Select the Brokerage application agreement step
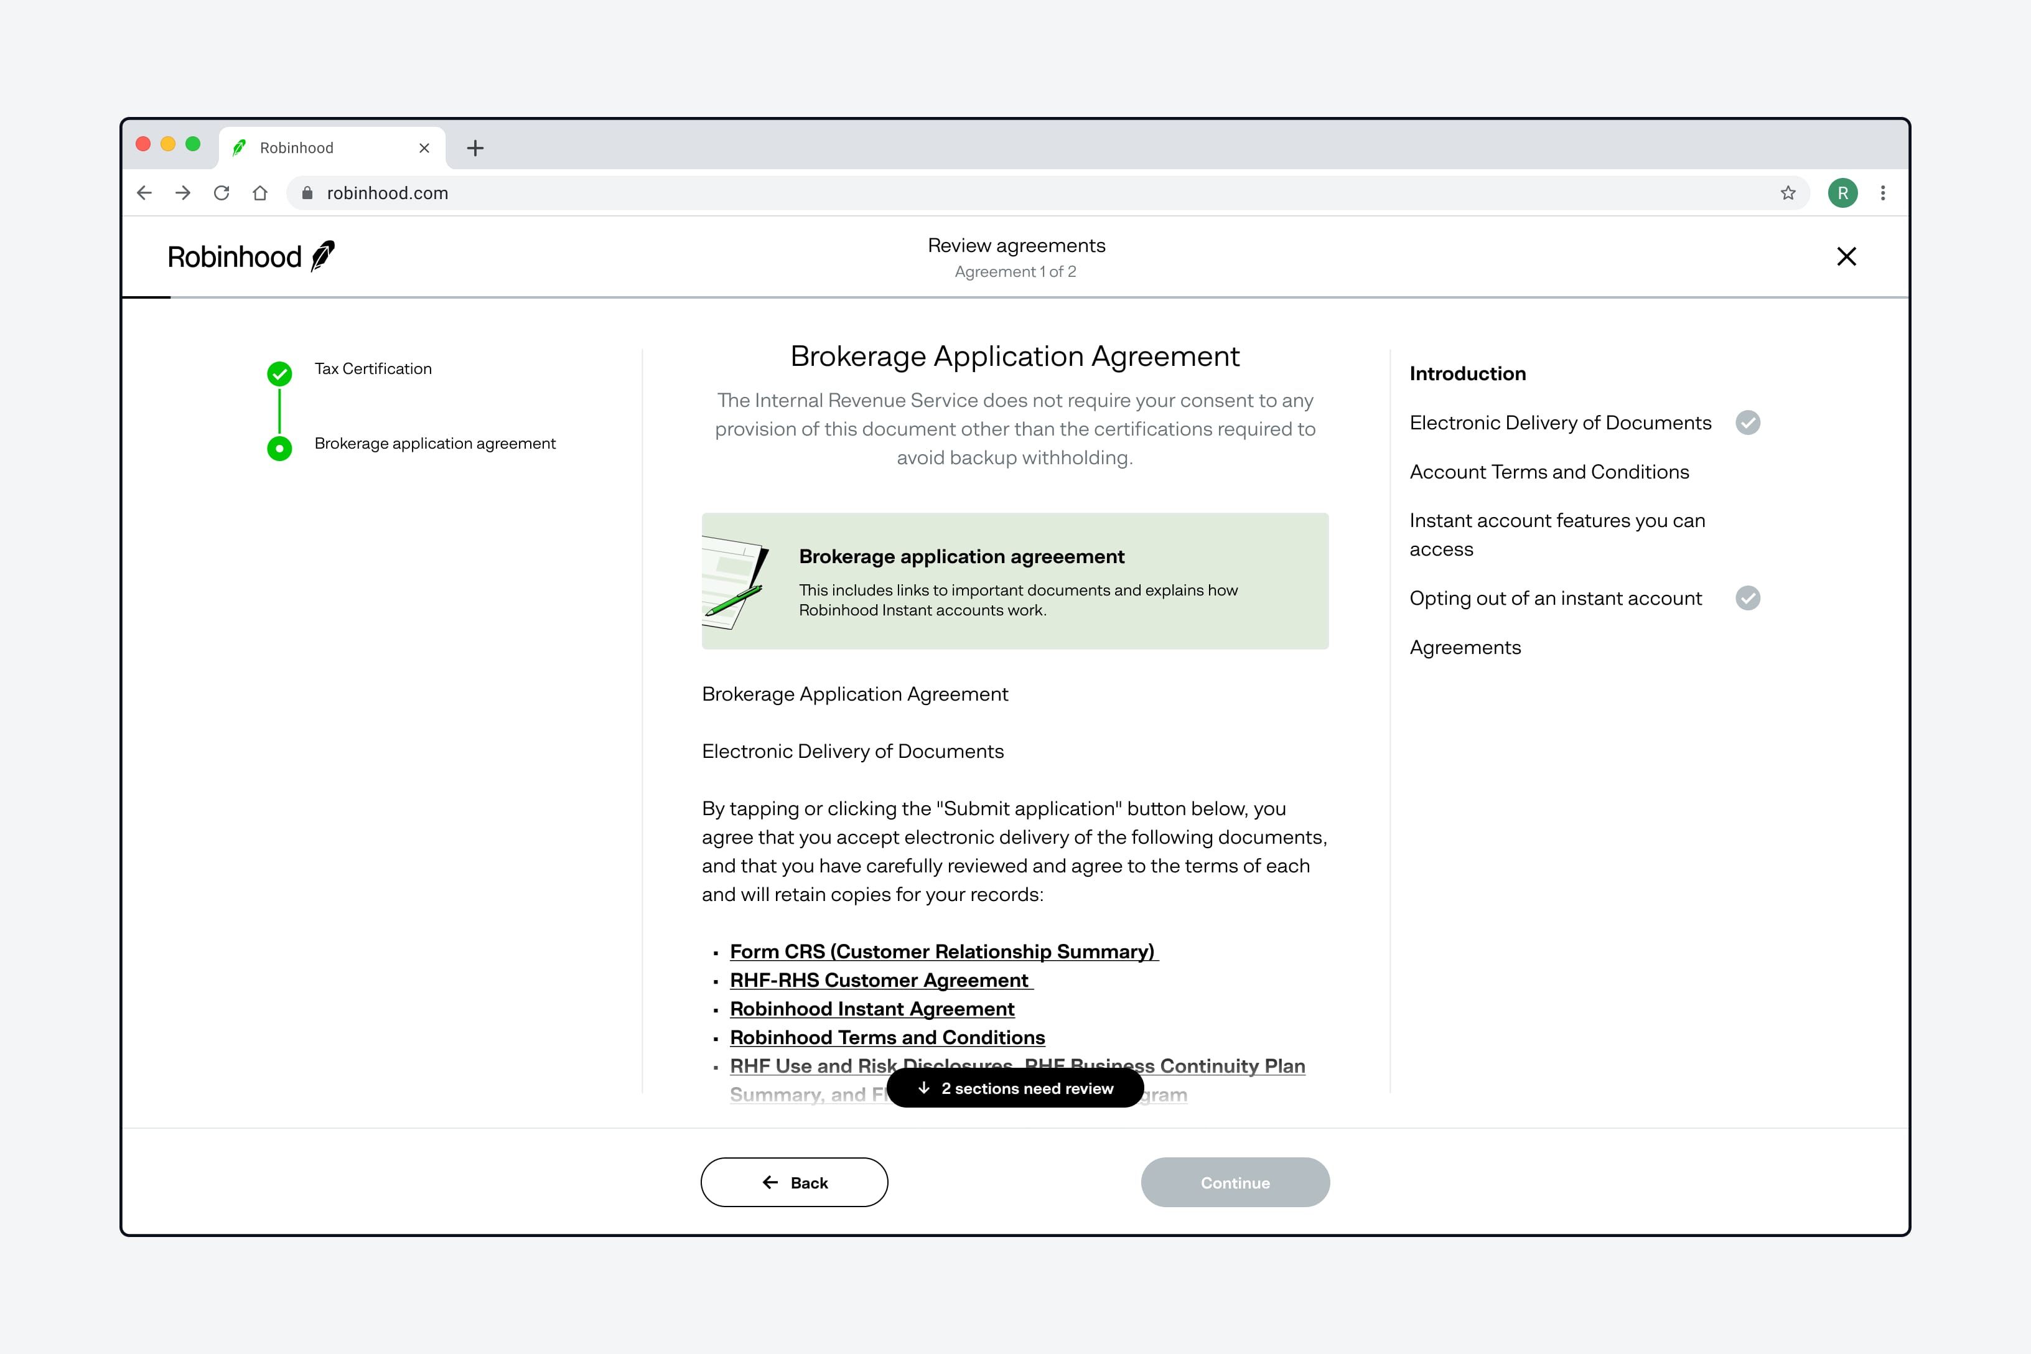2031x1354 pixels. click(x=435, y=443)
